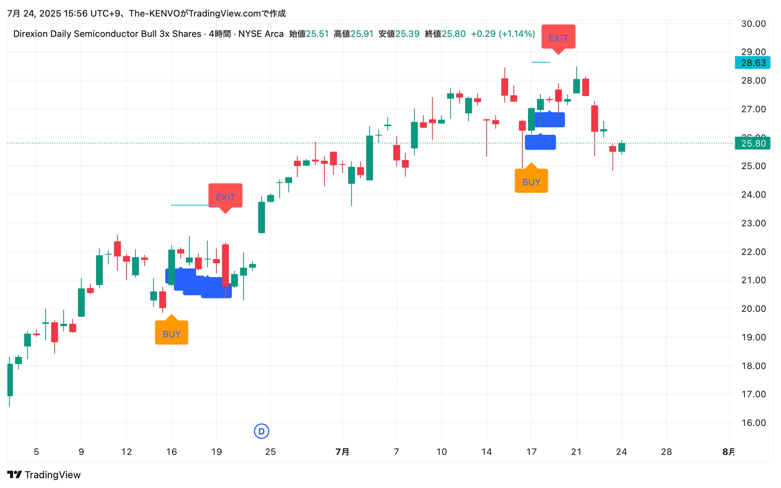Screen dimensions: 781x488
Task: Click the top July EXIT signal label
Action: coord(558,37)
